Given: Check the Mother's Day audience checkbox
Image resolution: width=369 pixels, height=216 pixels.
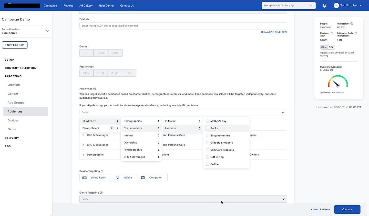Looking at the screenshot, I should [x=207, y=121].
